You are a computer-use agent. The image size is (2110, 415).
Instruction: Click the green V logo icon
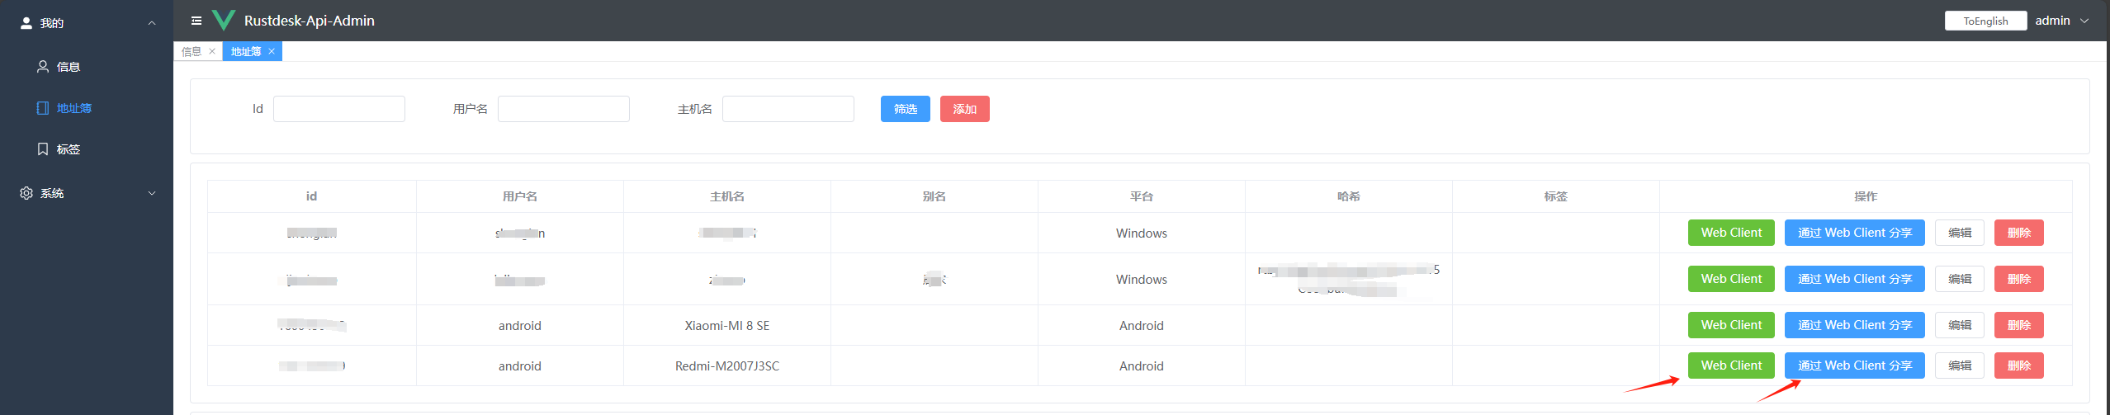pyautogui.click(x=224, y=20)
